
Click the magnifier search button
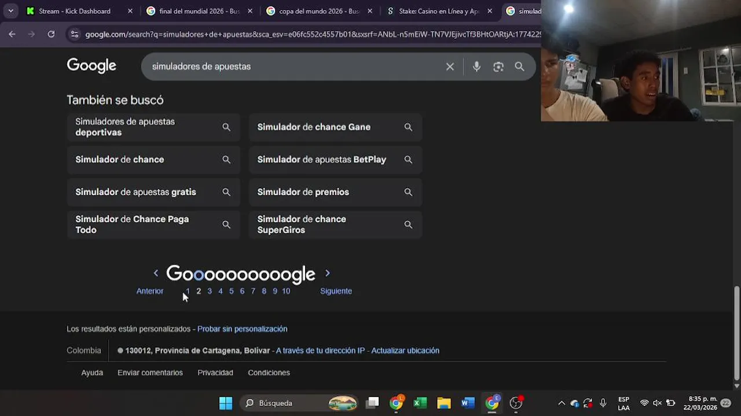520,66
